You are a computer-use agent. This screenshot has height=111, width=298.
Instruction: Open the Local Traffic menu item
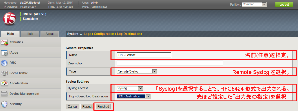[x=30, y=73]
